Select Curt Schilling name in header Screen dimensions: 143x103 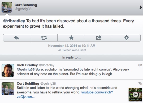(x=26, y=5)
